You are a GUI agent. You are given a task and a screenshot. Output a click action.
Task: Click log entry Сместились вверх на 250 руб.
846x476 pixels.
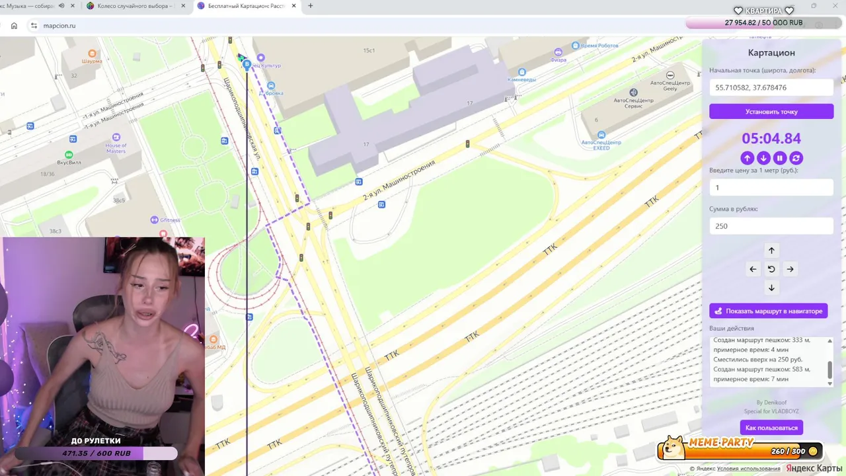coord(758,360)
